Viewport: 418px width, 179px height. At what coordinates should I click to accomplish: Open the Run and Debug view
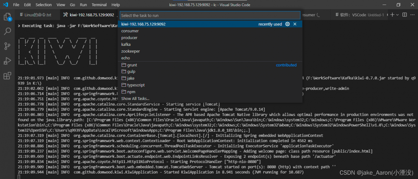pyautogui.click(x=7, y=61)
